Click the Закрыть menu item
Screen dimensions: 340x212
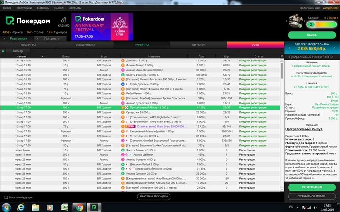(75, 8)
